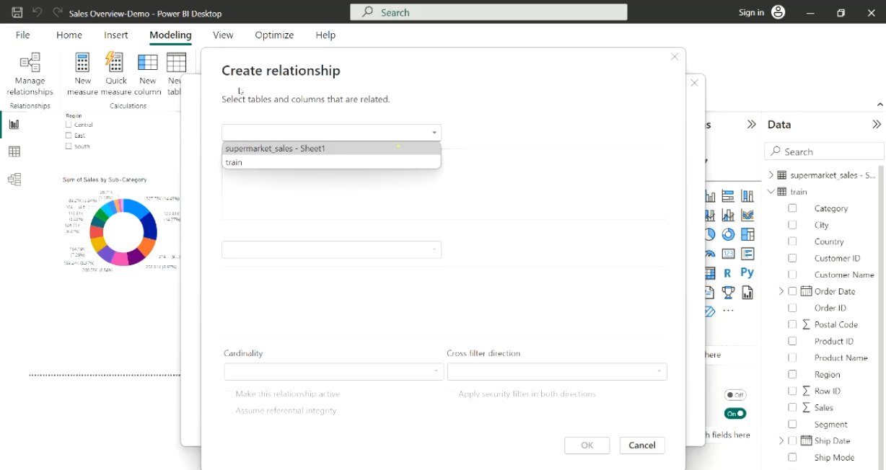Select the trophy metrics visual icon
886x470 pixels.
coord(728,292)
